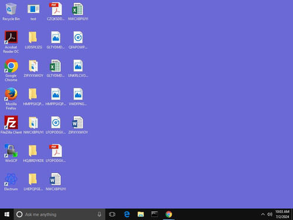Viewport: 293px width, 220px height.
Task: Open File Explorer from the taskbar
Action: click(x=141, y=214)
